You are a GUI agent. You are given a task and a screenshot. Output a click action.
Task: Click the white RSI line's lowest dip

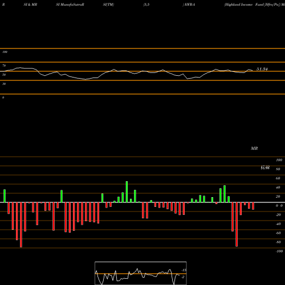(85, 79)
